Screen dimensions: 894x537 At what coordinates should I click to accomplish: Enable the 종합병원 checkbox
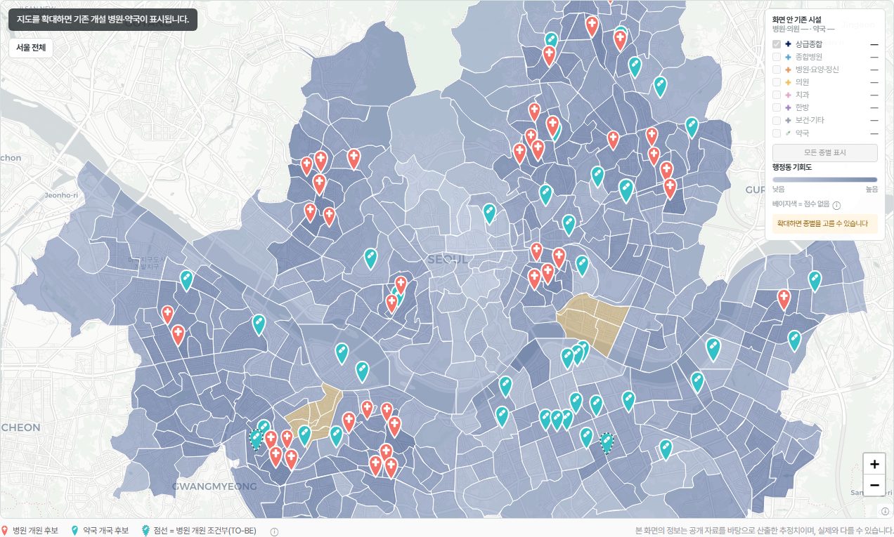777,57
